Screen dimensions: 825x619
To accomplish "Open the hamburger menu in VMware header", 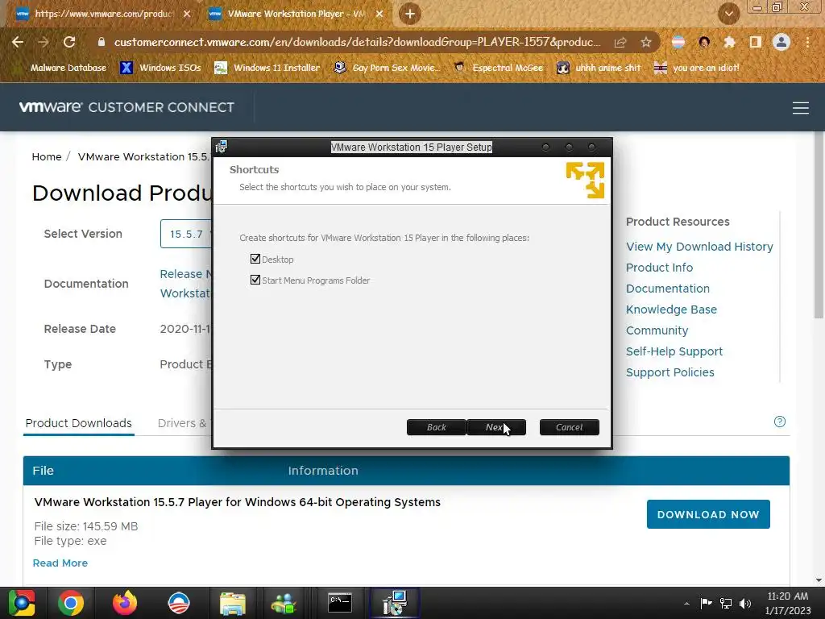I will click(x=800, y=107).
